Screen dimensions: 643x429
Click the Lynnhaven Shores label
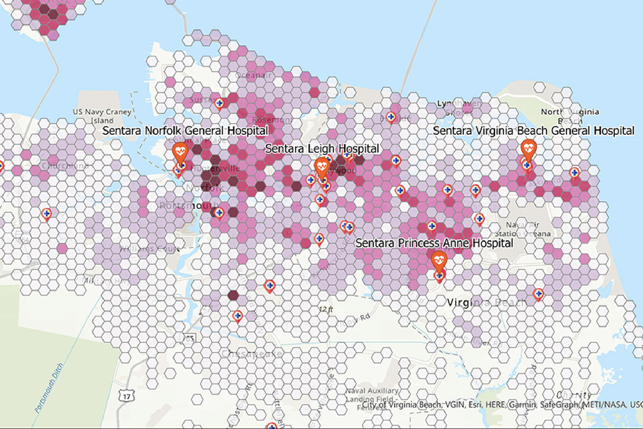459,108
